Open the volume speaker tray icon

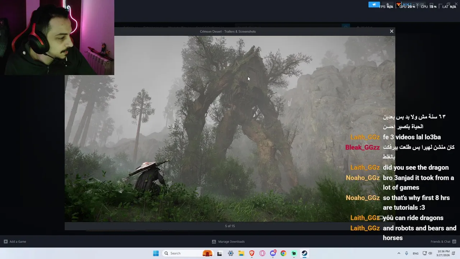430,253
